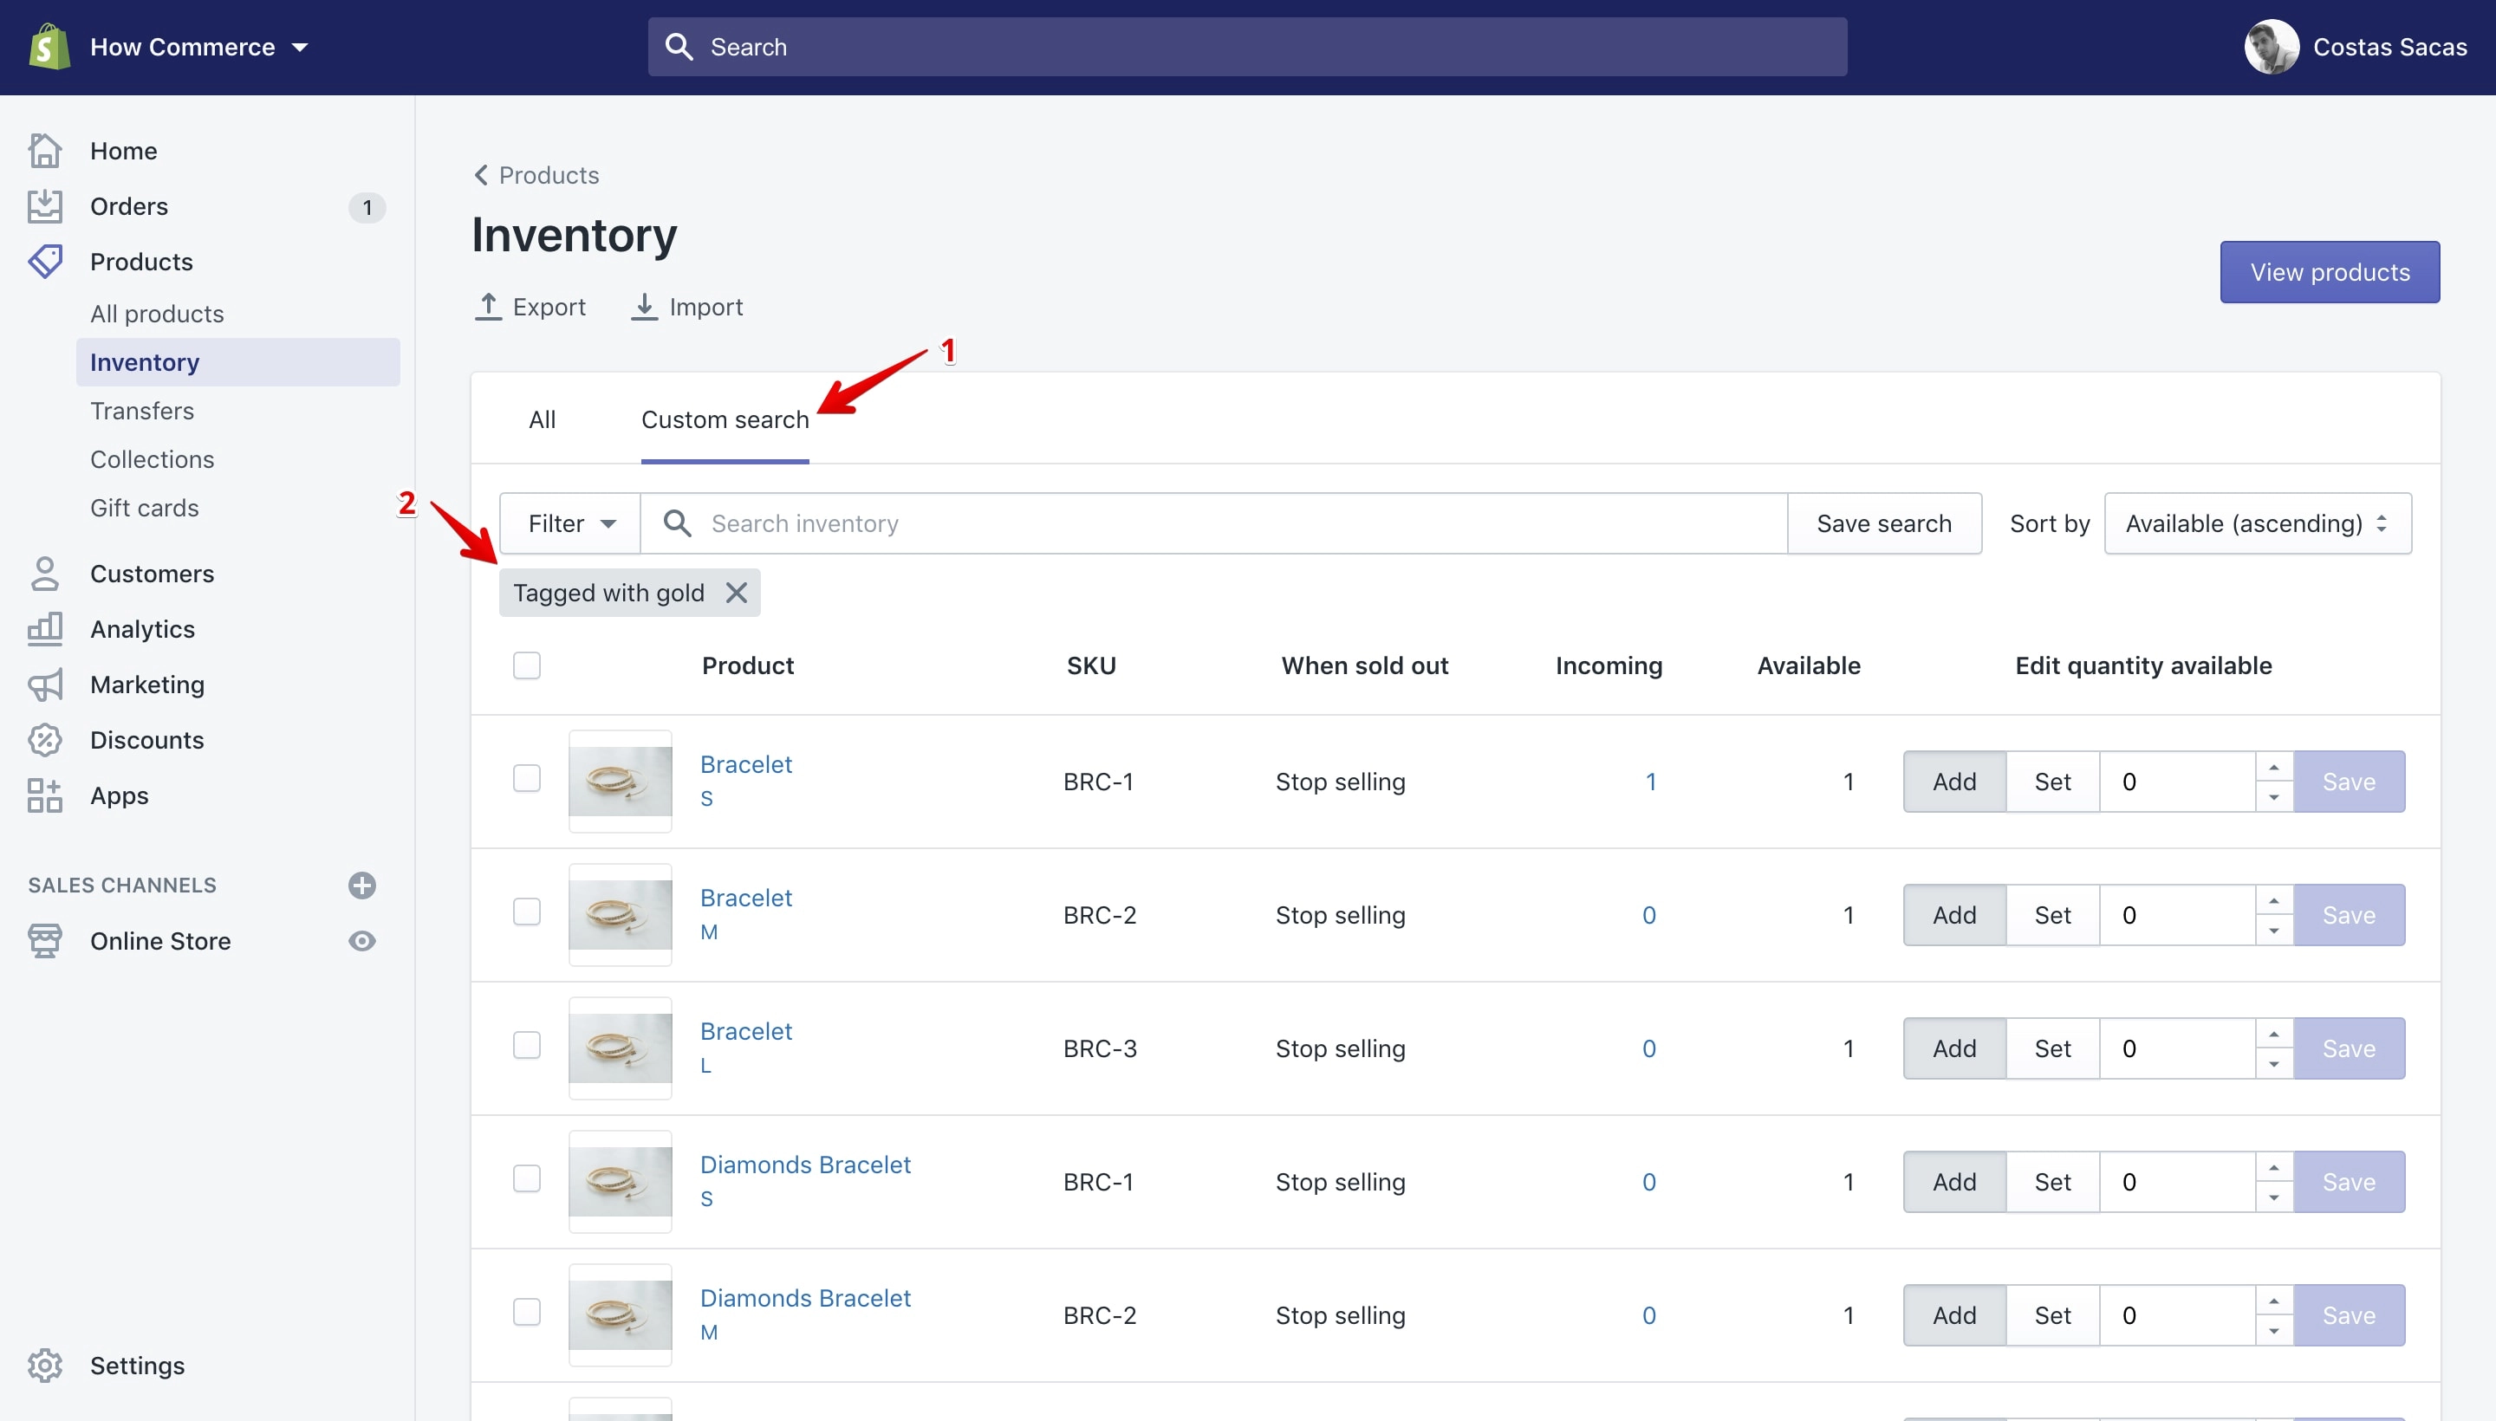
Task: Click the back chevron beside Products breadcrumb
Action: [x=481, y=175]
